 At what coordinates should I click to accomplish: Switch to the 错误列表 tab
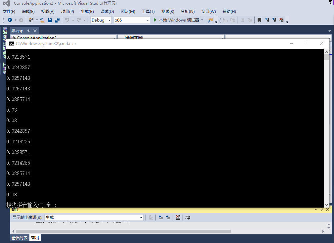click(x=20, y=238)
